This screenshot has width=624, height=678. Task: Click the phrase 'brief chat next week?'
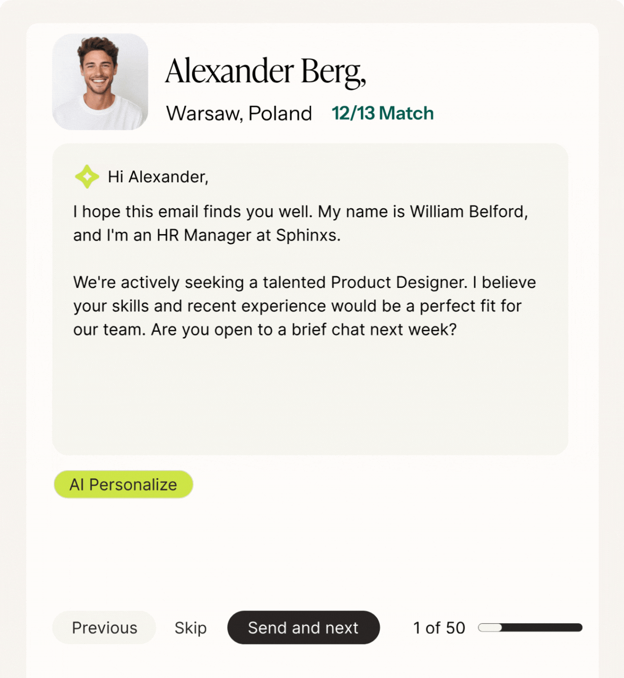(374, 329)
